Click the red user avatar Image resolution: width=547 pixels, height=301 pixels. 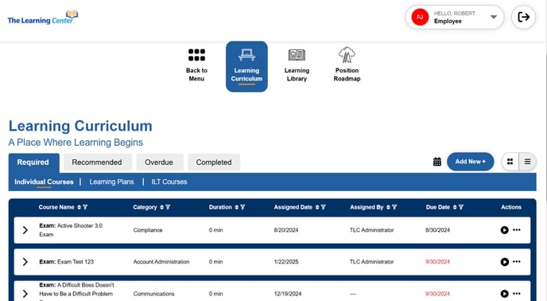[420, 18]
